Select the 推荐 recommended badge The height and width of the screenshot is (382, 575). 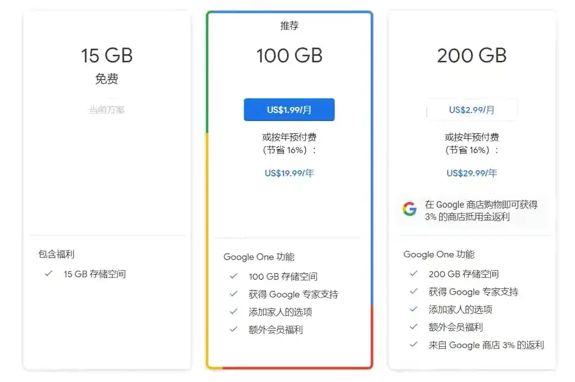(289, 25)
